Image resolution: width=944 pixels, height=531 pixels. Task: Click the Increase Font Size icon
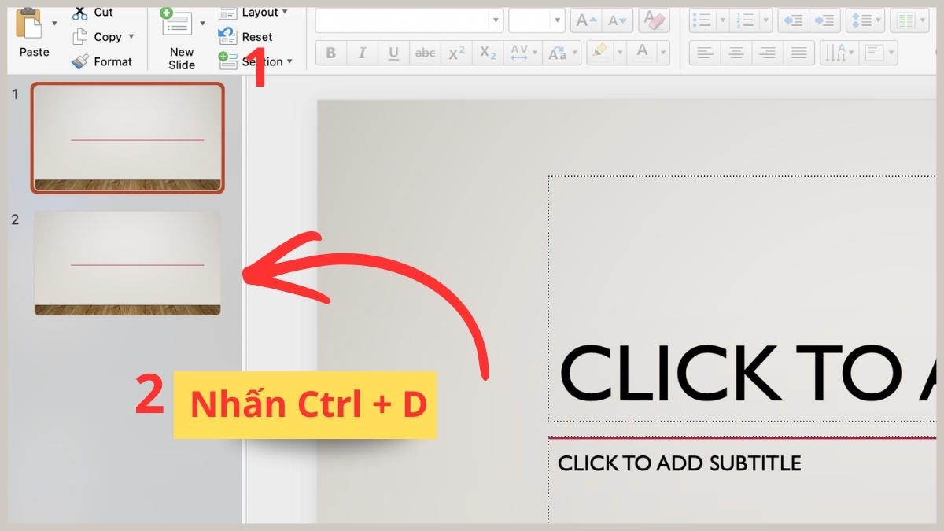point(585,20)
